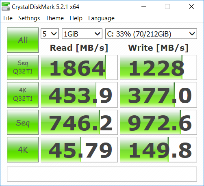This screenshot has width=204, height=186.
Task: Click the 4K write result 149.8
Action: (x=158, y=149)
